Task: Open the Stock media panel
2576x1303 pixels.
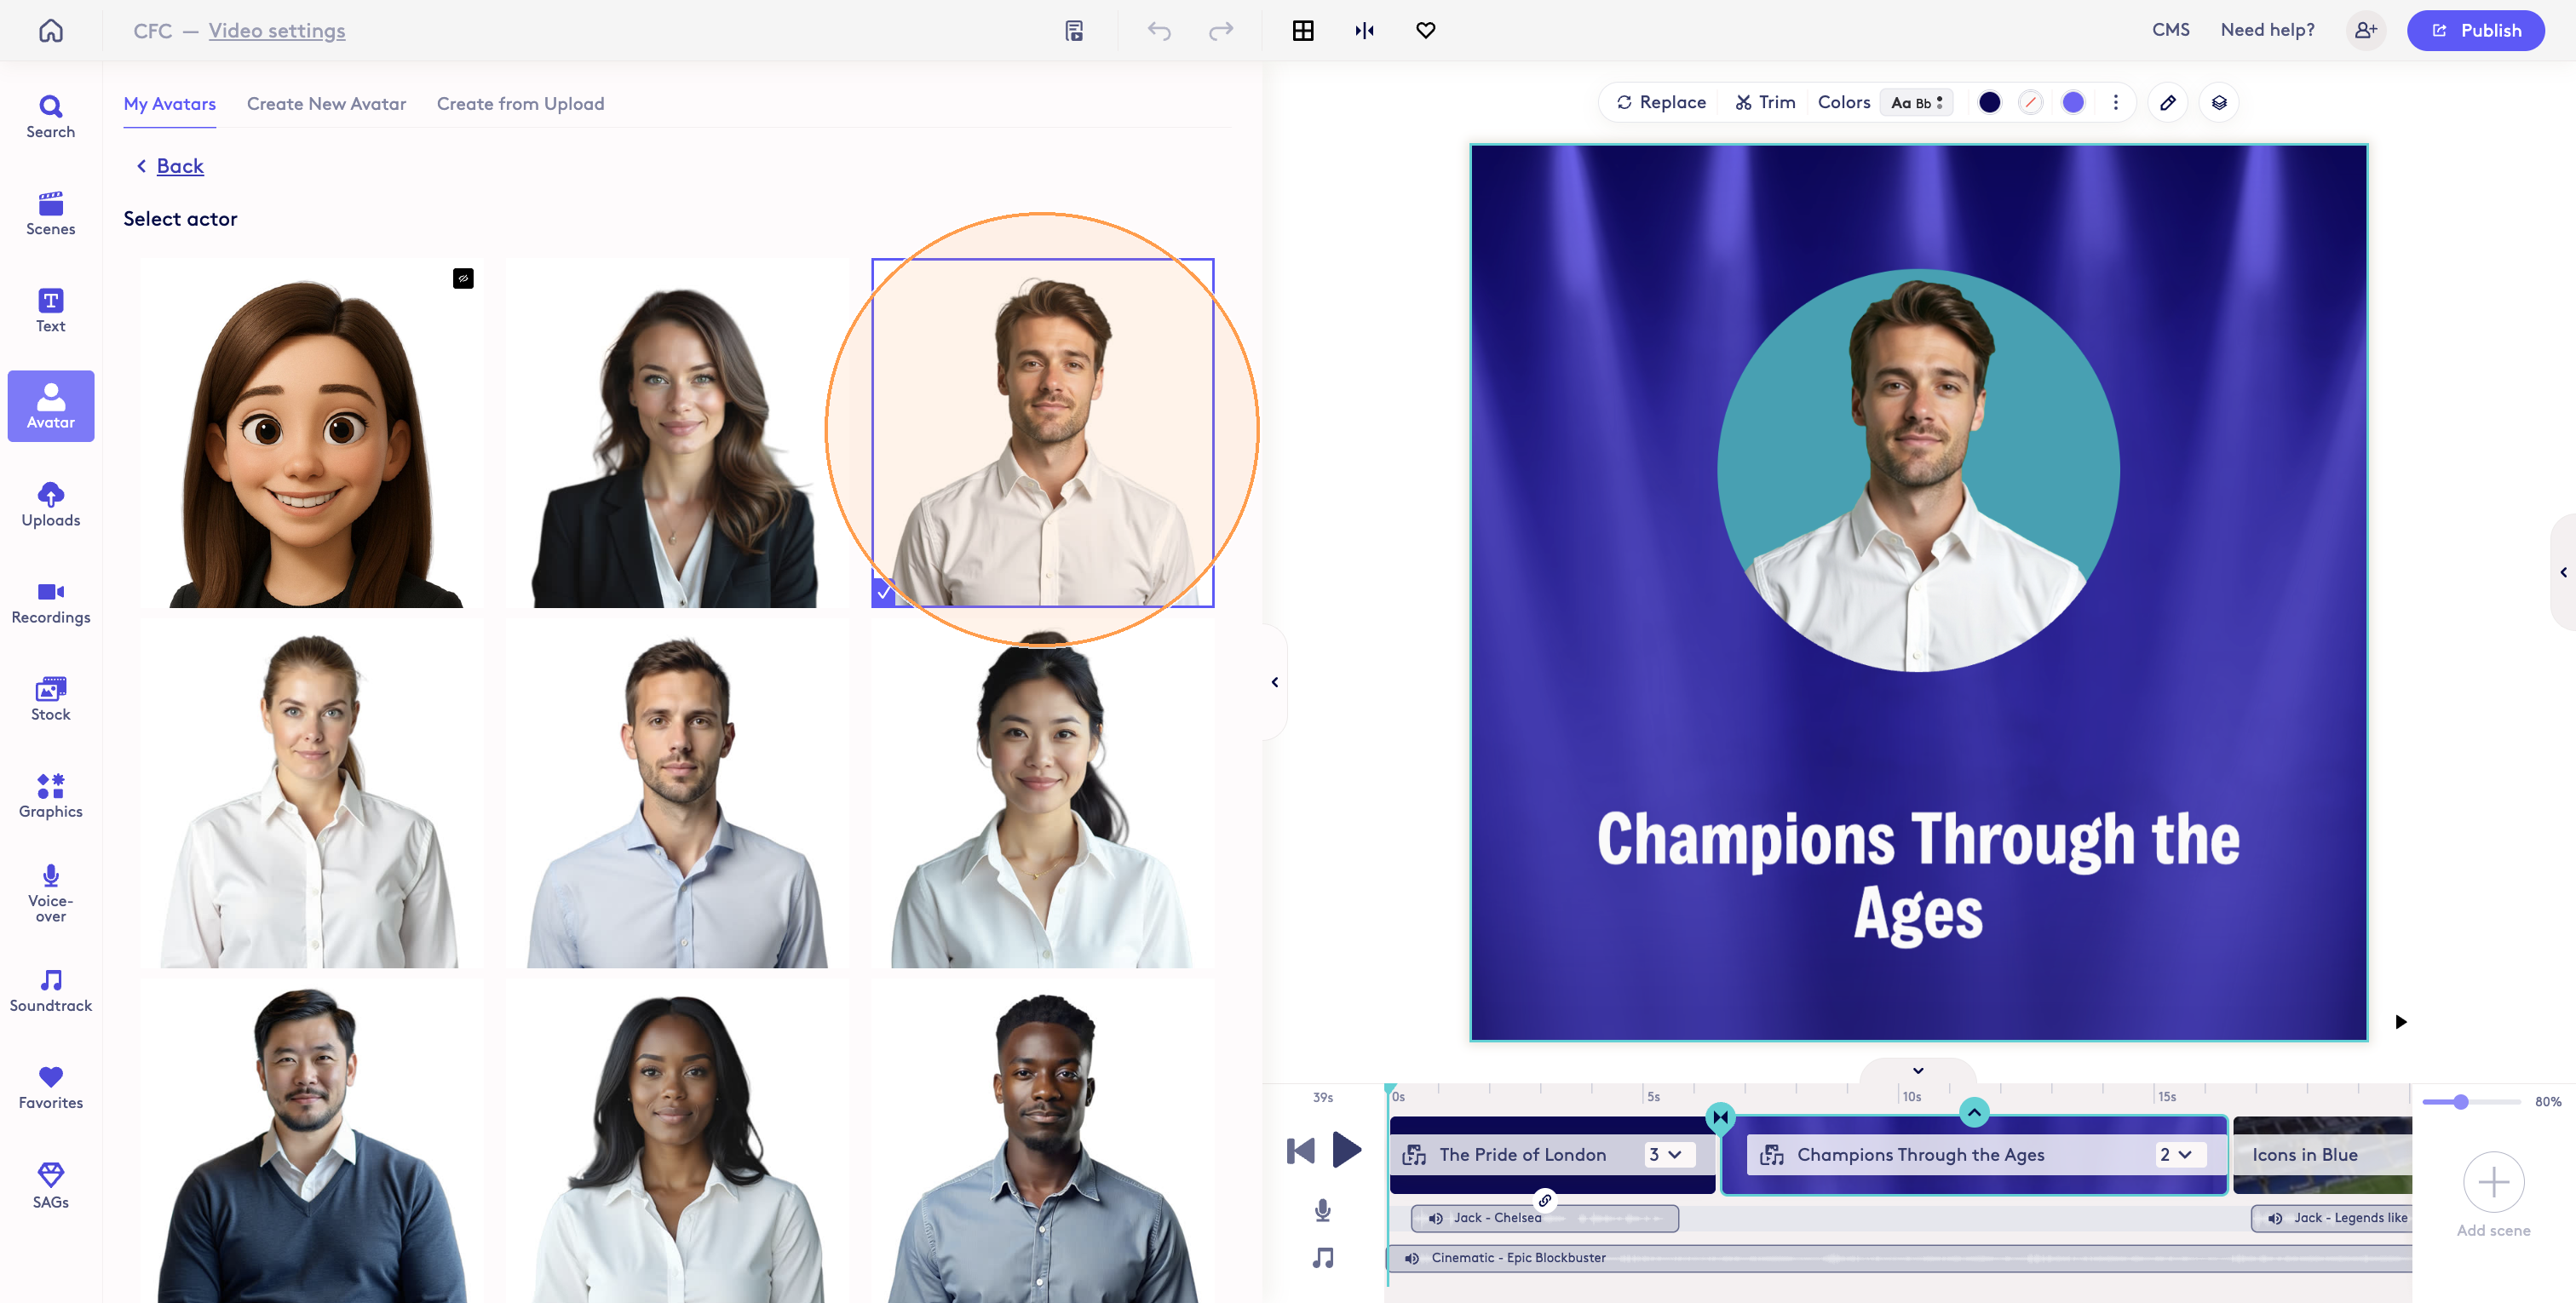Action: coord(50,699)
